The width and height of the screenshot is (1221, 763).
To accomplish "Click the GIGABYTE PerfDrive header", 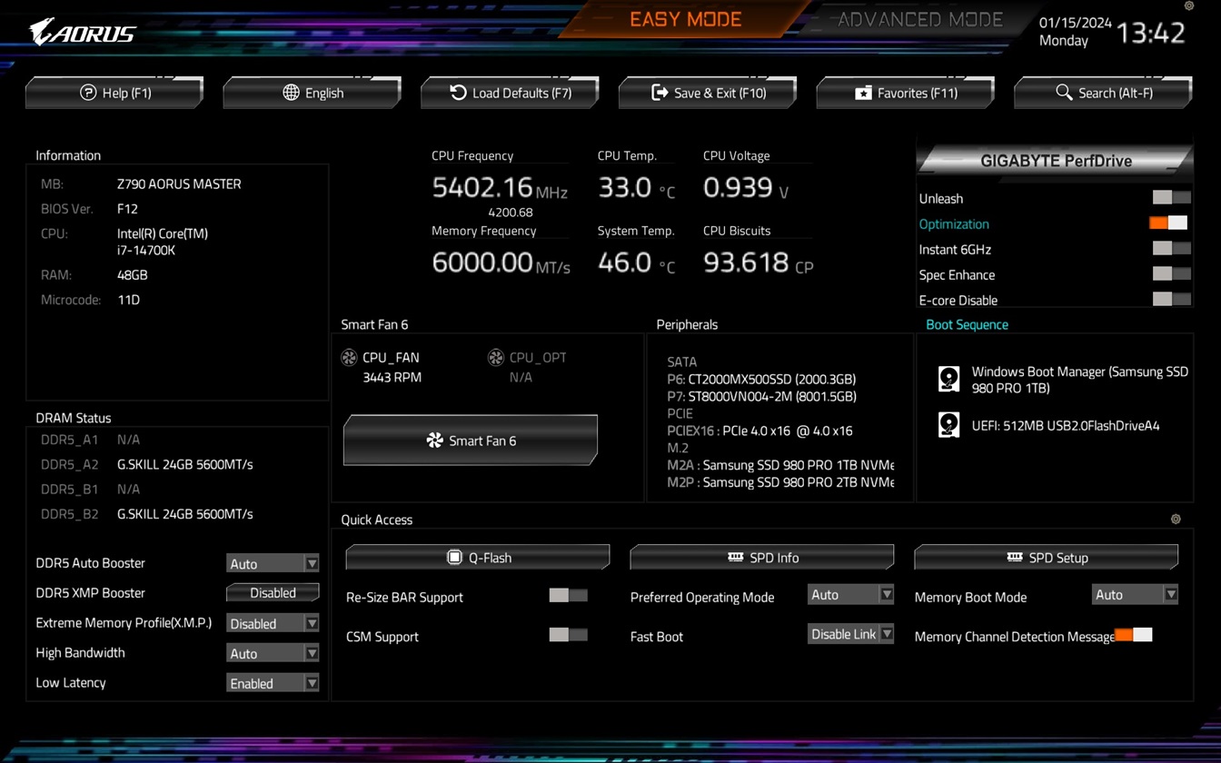I will tap(1056, 161).
